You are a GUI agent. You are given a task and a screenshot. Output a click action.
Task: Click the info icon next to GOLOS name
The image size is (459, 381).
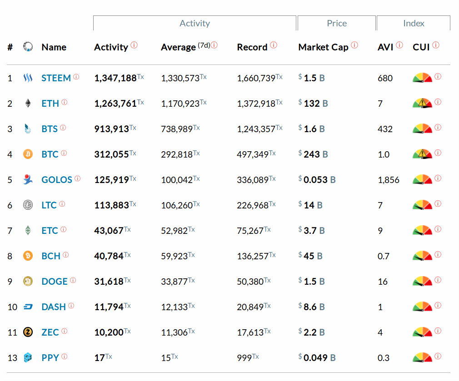[x=78, y=178]
